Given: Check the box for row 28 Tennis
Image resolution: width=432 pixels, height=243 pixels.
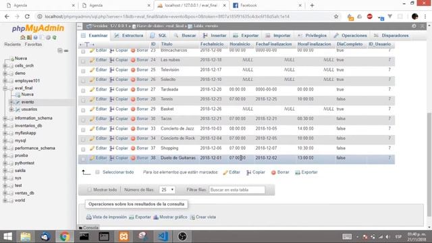Looking at the screenshot, I should coord(83,101).
